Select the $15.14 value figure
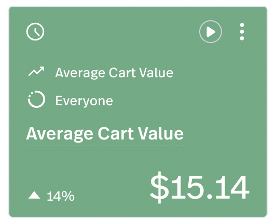 pos(200,187)
